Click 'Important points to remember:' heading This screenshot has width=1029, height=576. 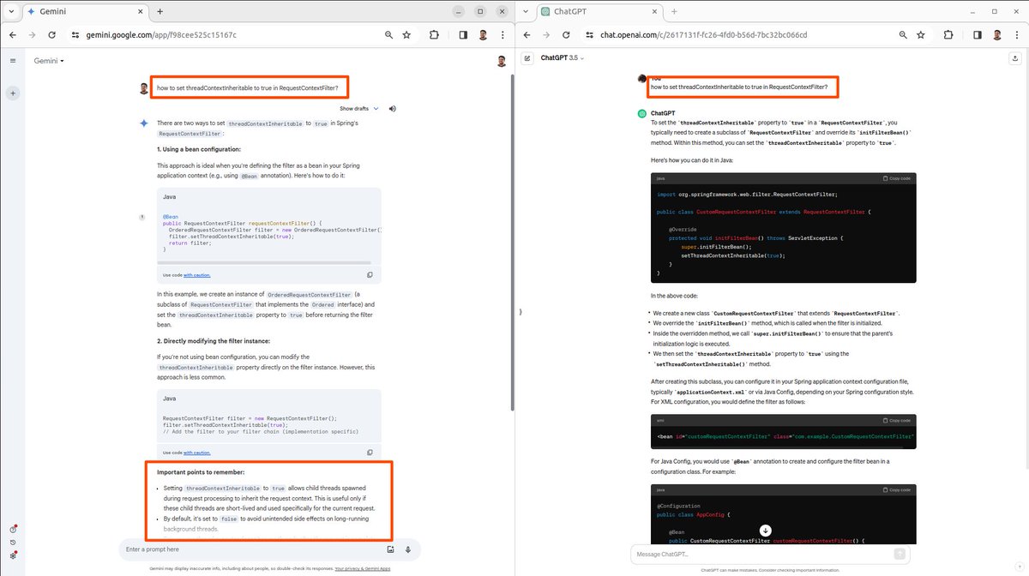coord(201,472)
